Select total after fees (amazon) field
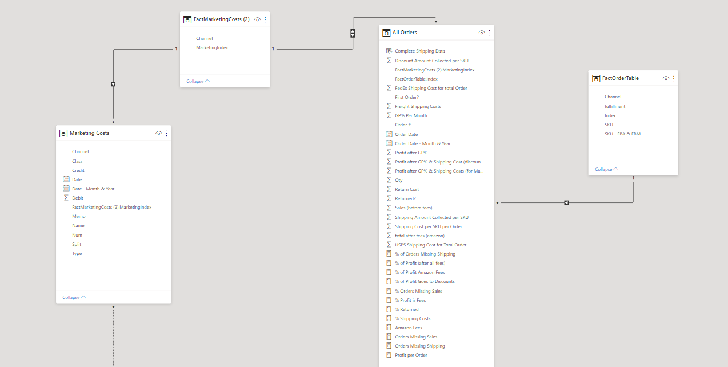Viewport: 728px width, 367px height. point(420,236)
